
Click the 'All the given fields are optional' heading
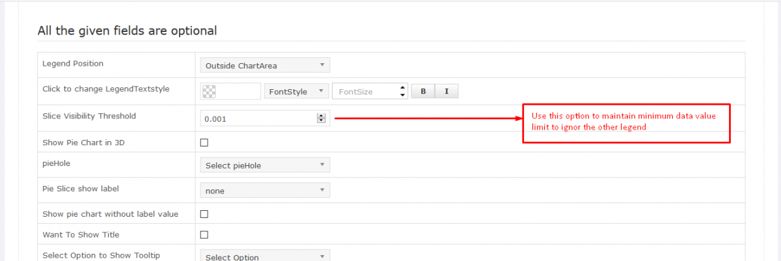tap(127, 31)
